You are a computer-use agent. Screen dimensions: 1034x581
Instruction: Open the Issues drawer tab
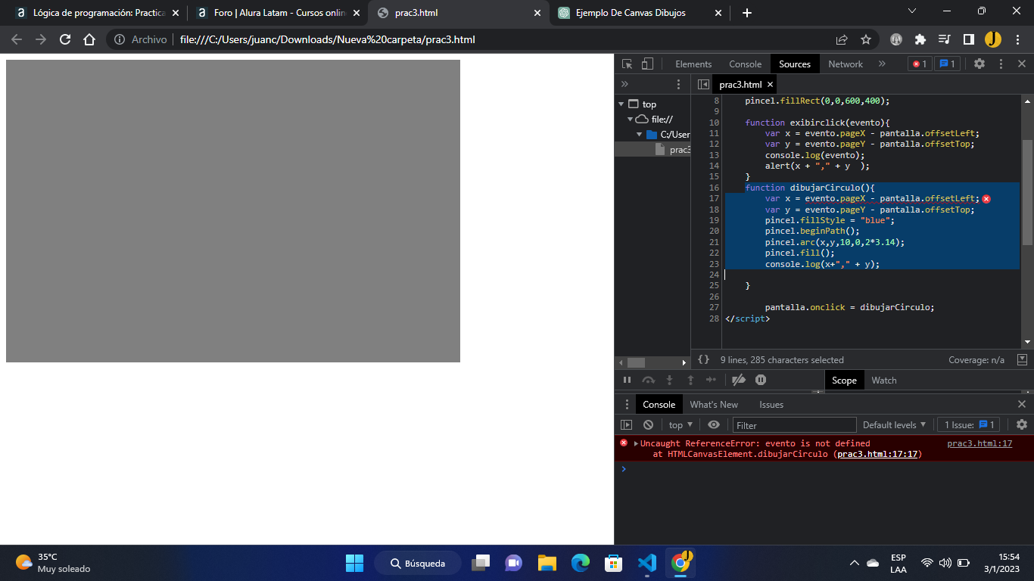point(771,405)
